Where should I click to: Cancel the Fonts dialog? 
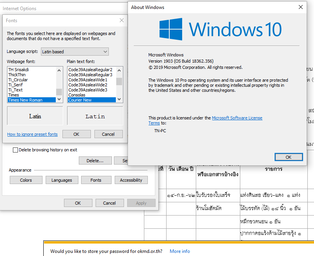[x=108, y=134]
